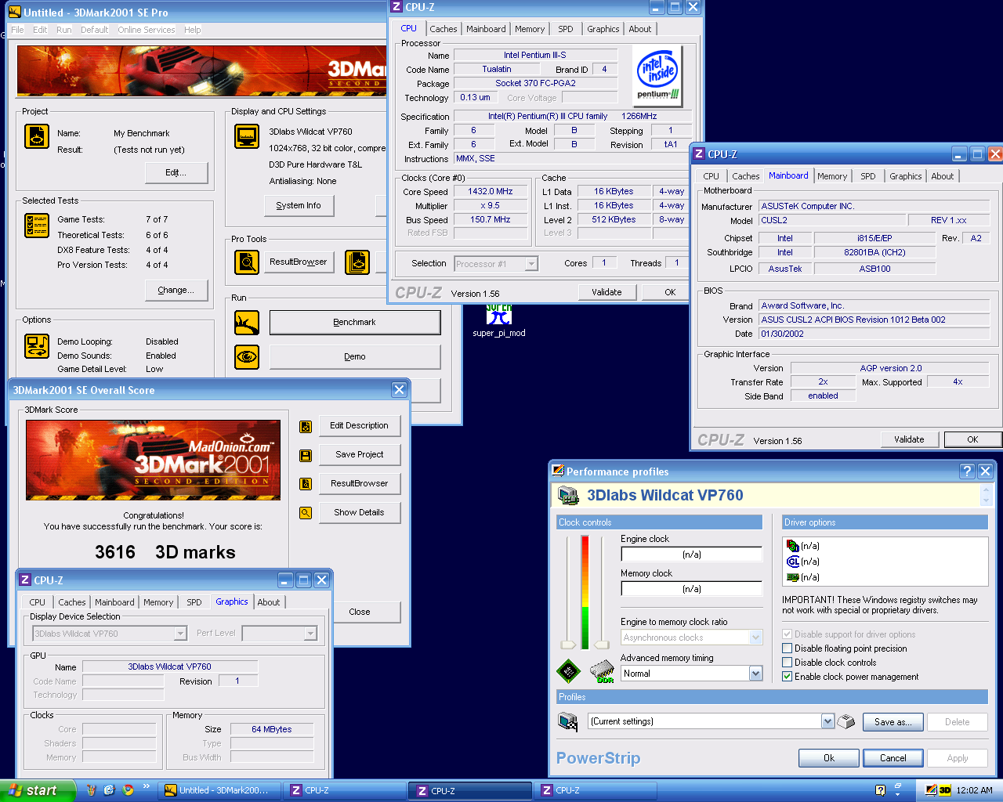This screenshot has width=1003, height=802.
Task: Open the Display Device Selection dropdown in CPU-Z
Action: click(180, 634)
